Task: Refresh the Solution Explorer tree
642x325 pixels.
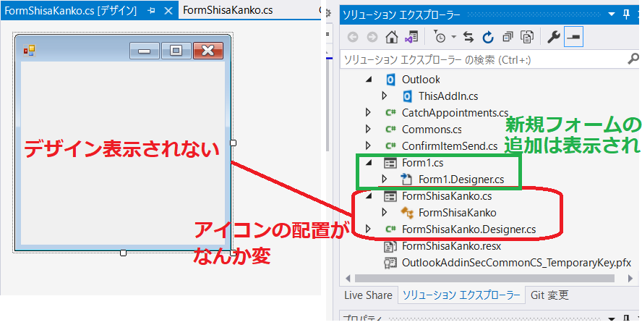Action: 488,37
